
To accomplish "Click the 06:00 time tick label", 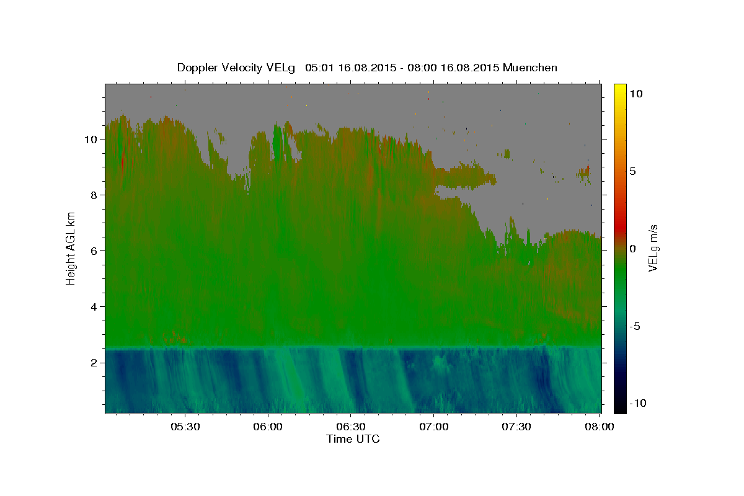I will point(268,427).
